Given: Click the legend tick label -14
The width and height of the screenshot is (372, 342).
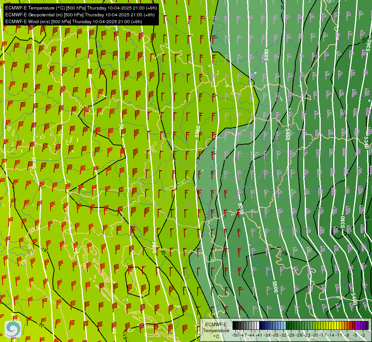Looking at the screenshot, I should [x=331, y=335].
